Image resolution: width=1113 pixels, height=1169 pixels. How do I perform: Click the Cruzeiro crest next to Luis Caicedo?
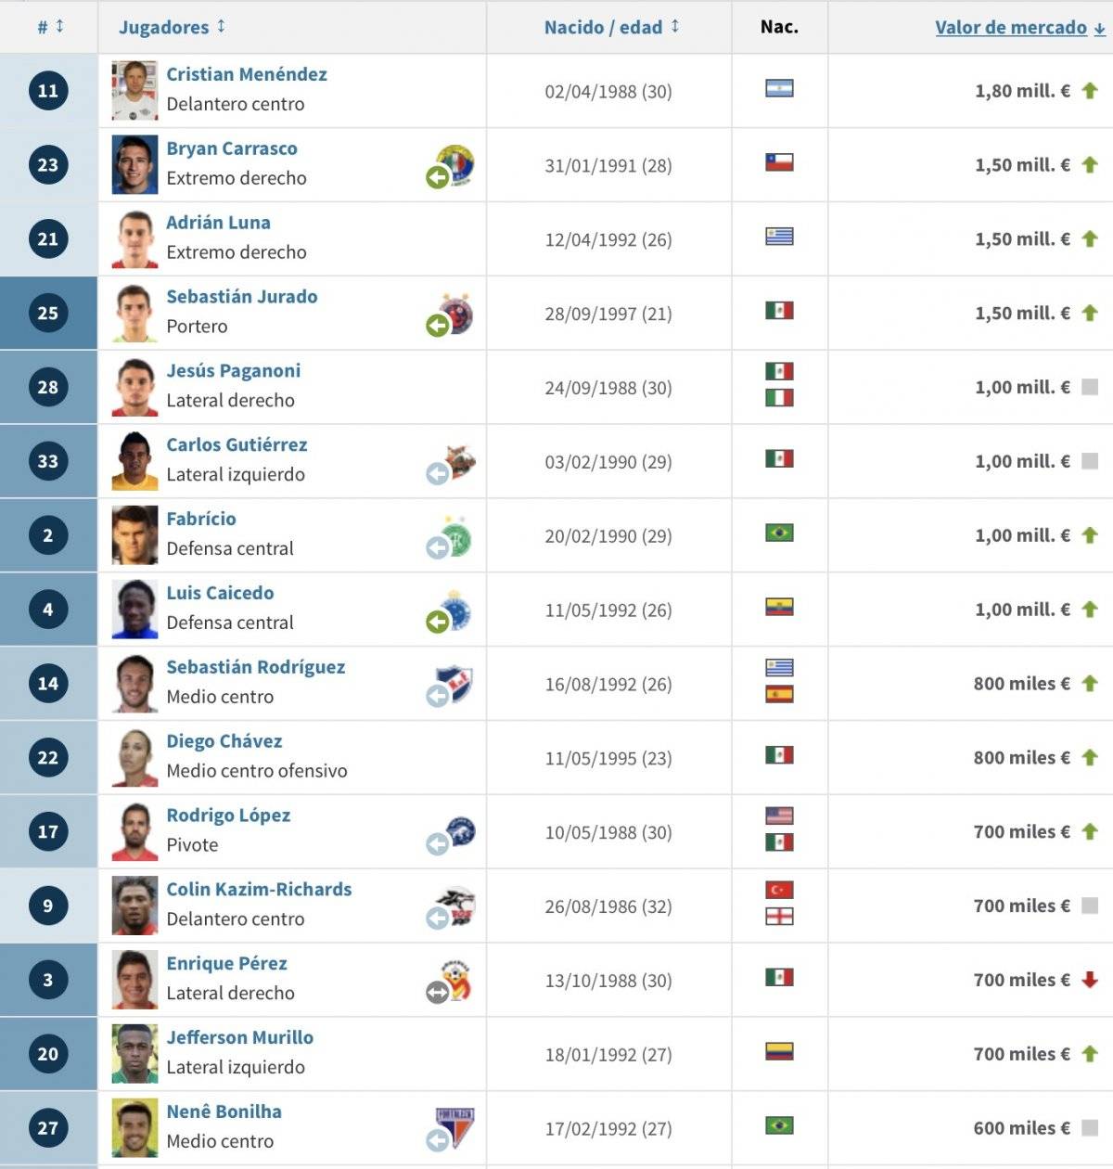[456, 610]
